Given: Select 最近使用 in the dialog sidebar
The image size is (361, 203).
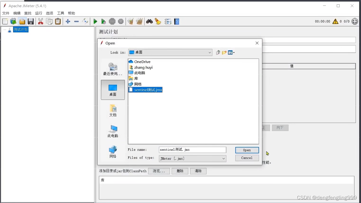Looking at the screenshot, I should (113, 69).
